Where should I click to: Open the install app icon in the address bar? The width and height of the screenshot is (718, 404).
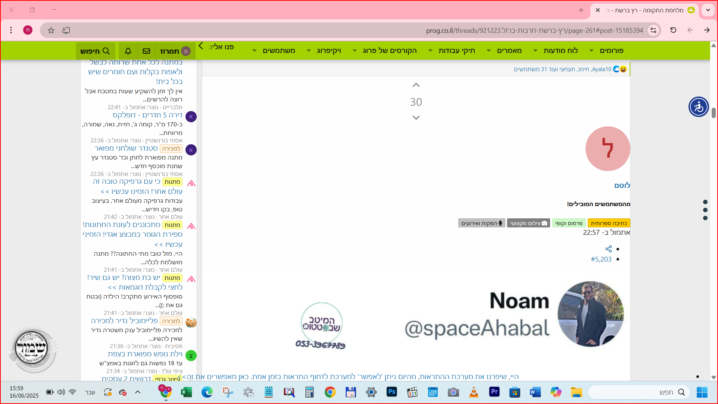pos(66,31)
